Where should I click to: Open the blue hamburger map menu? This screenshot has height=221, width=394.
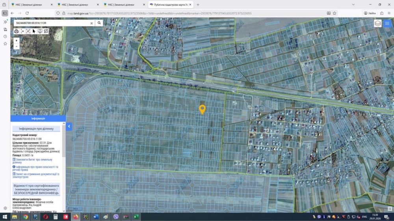point(387,24)
